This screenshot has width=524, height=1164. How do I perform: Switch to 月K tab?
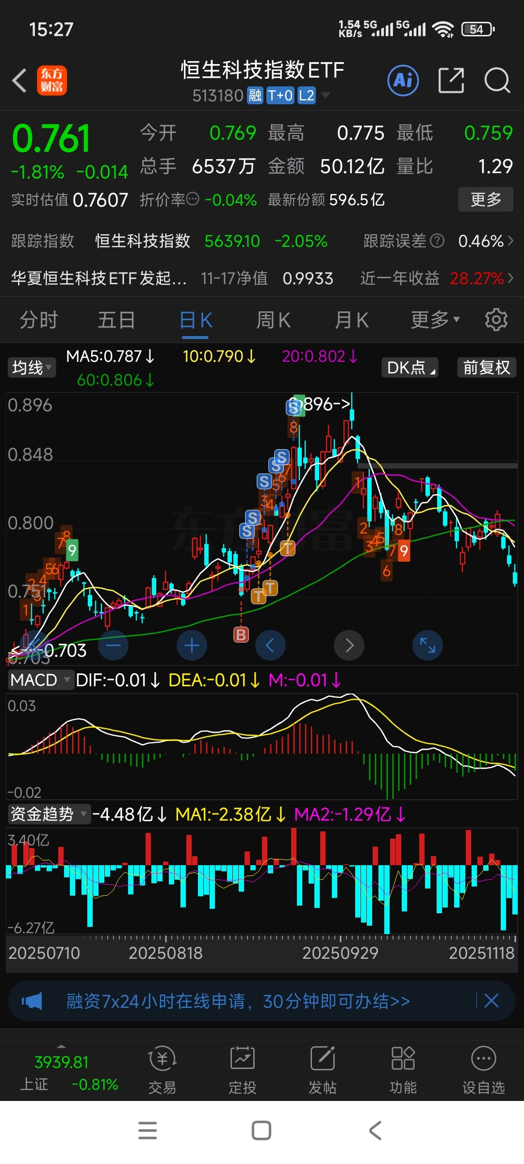click(352, 320)
